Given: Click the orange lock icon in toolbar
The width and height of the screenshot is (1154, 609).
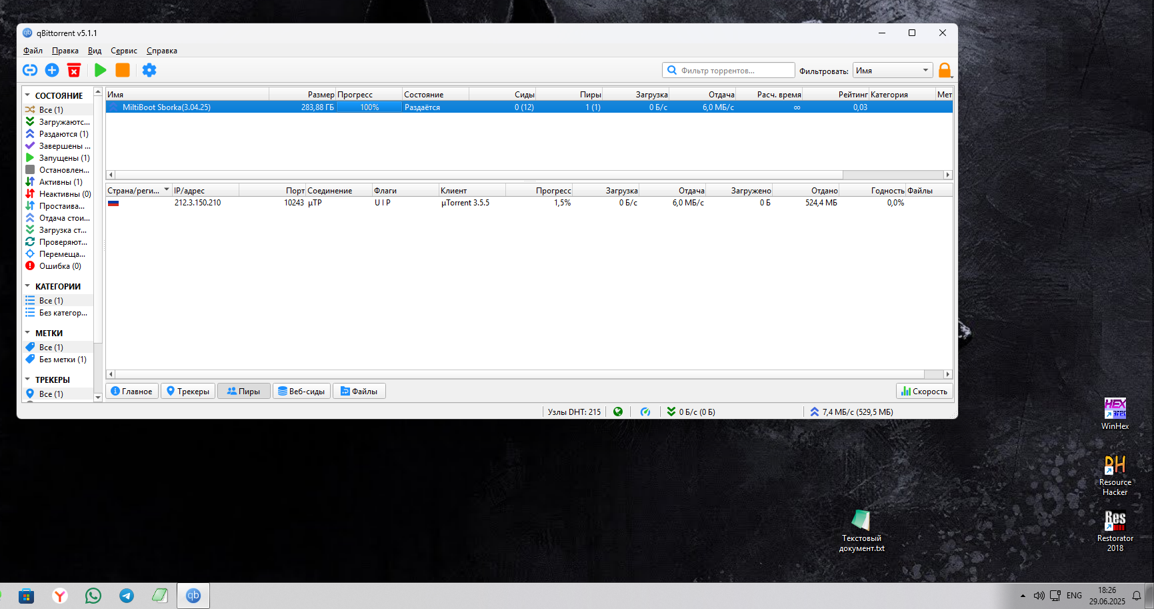Looking at the screenshot, I should (945, 70).
